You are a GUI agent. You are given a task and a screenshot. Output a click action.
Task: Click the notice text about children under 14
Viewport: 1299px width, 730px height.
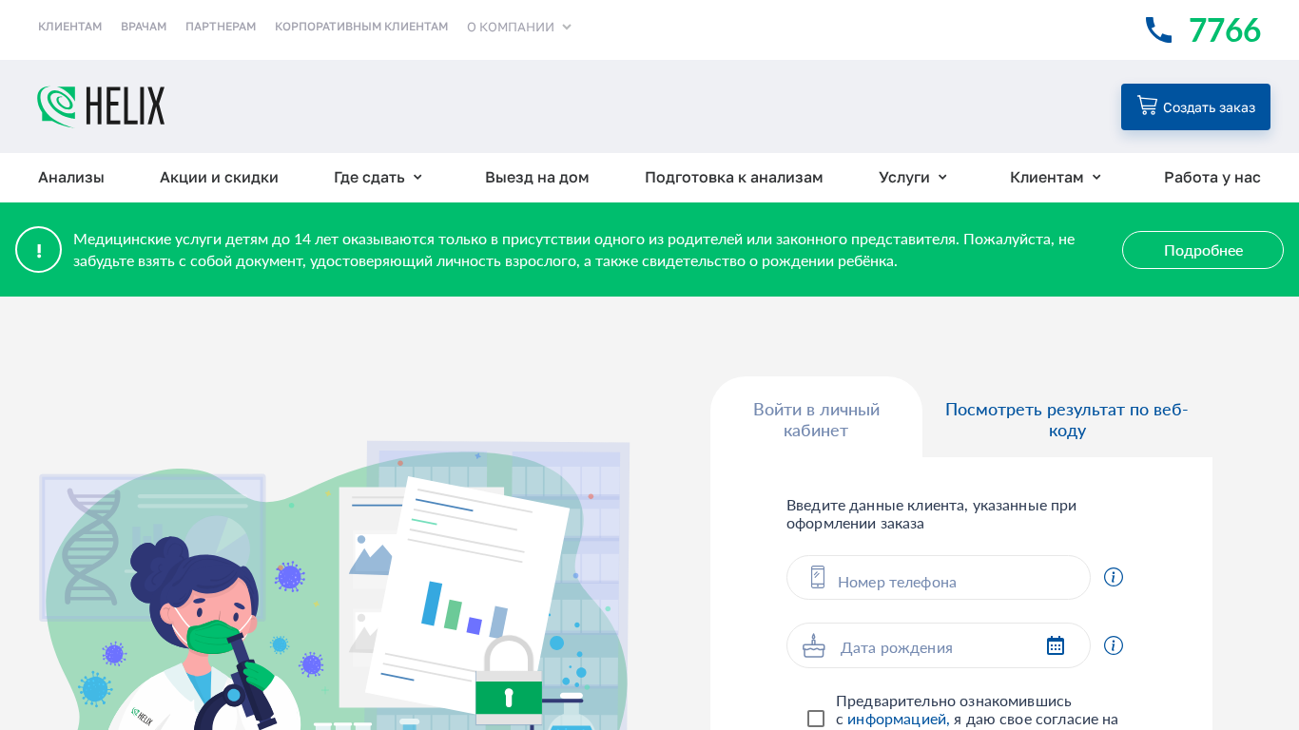[x=574, y=250]
